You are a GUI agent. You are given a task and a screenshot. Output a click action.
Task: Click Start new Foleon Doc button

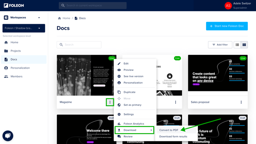[227, 26]
